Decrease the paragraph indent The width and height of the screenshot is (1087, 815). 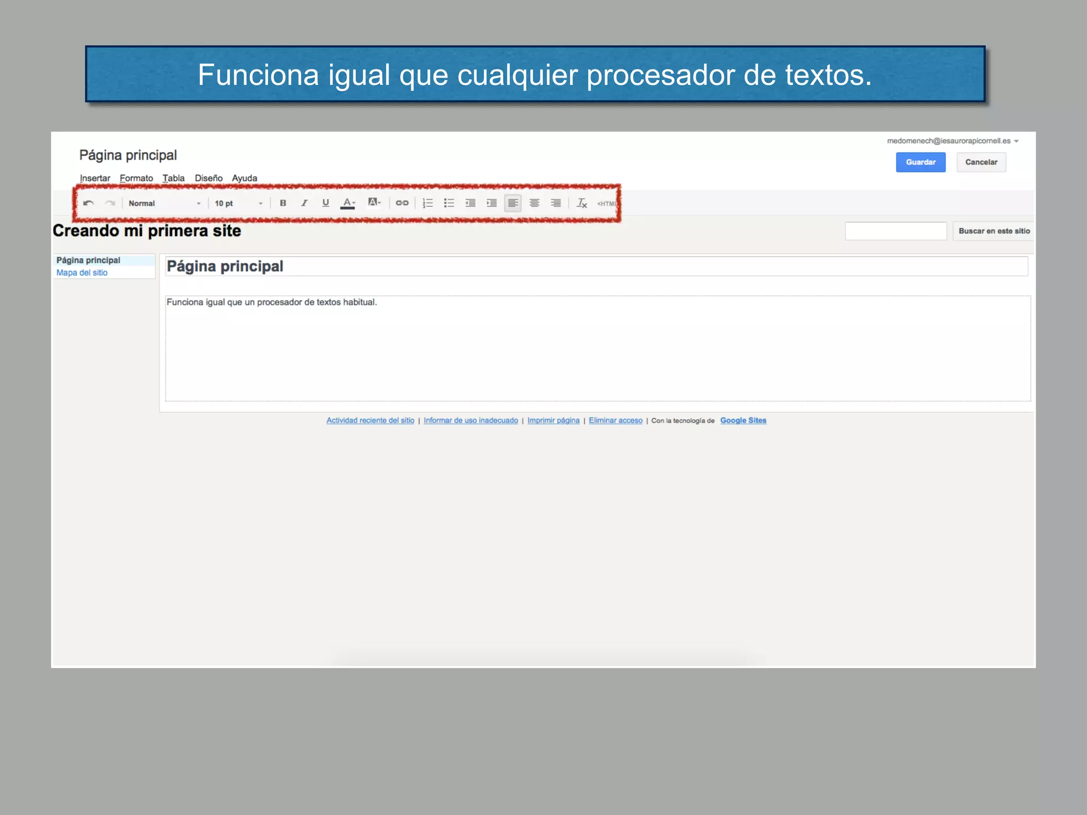click(470, 203)
